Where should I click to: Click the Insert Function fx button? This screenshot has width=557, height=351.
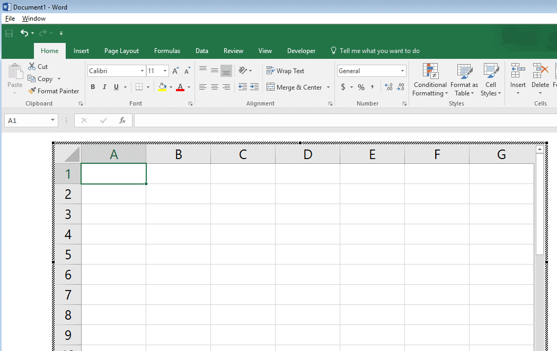[122, 120]
